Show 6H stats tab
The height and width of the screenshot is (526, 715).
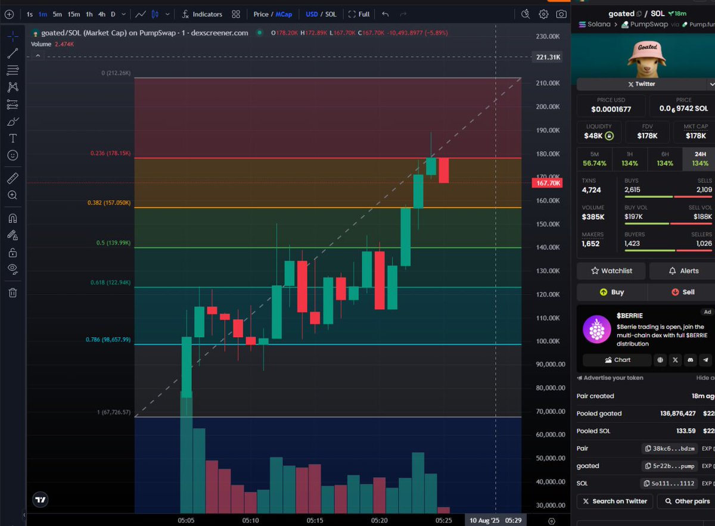coord(665,158)
